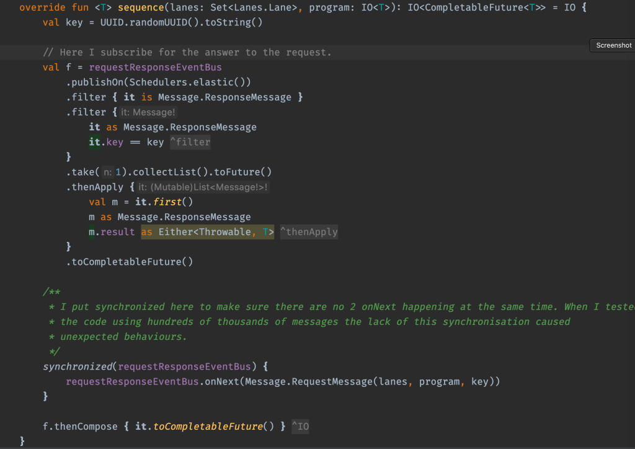
Task: Click the ^thenApply inlay hint
Action: [x=309, y=232]
